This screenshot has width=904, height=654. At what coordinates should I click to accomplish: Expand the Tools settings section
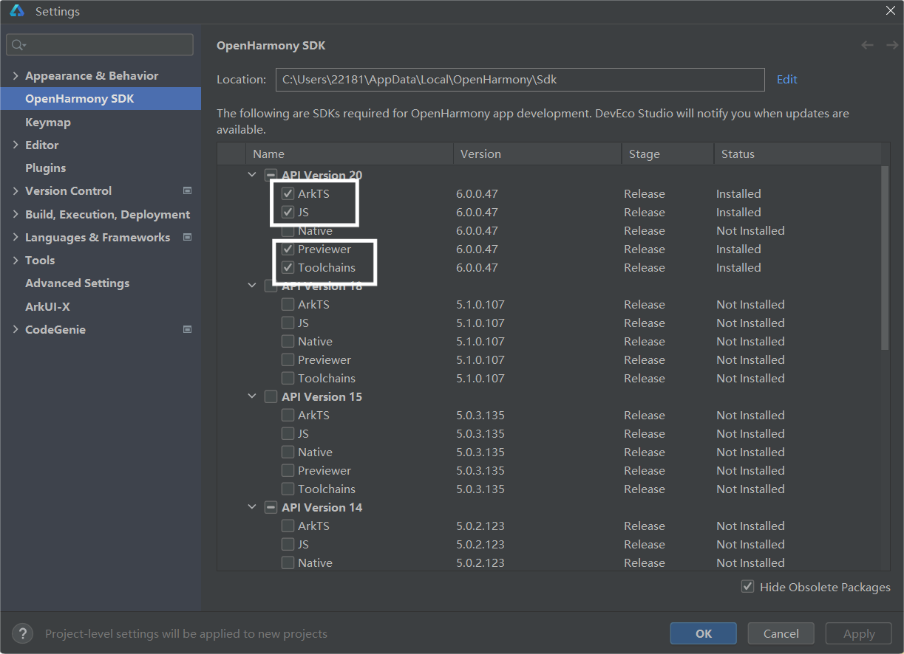(x=16, y=260)
